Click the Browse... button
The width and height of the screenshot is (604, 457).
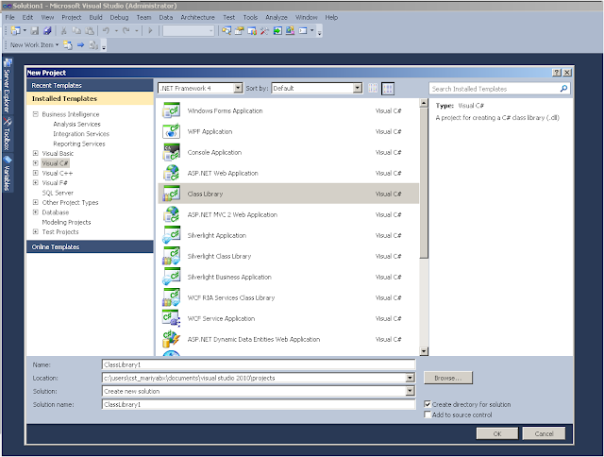(x=448, y=378)
